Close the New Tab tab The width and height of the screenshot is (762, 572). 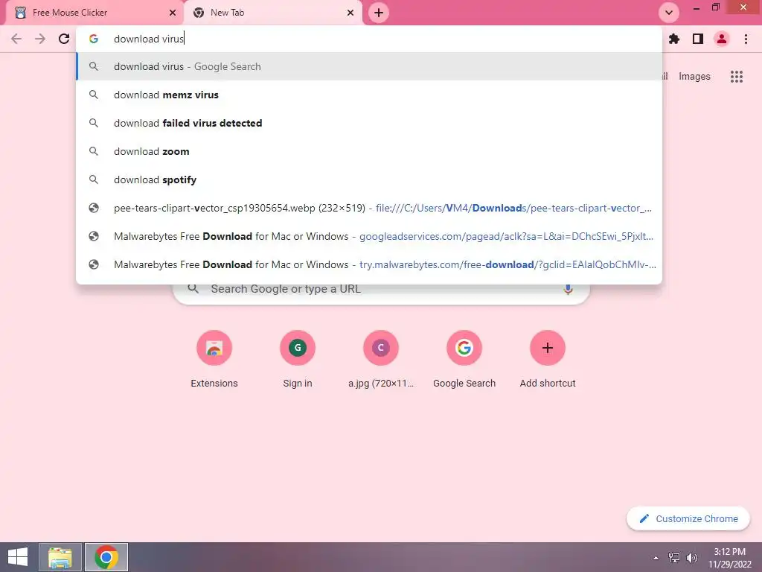(350, 13)
